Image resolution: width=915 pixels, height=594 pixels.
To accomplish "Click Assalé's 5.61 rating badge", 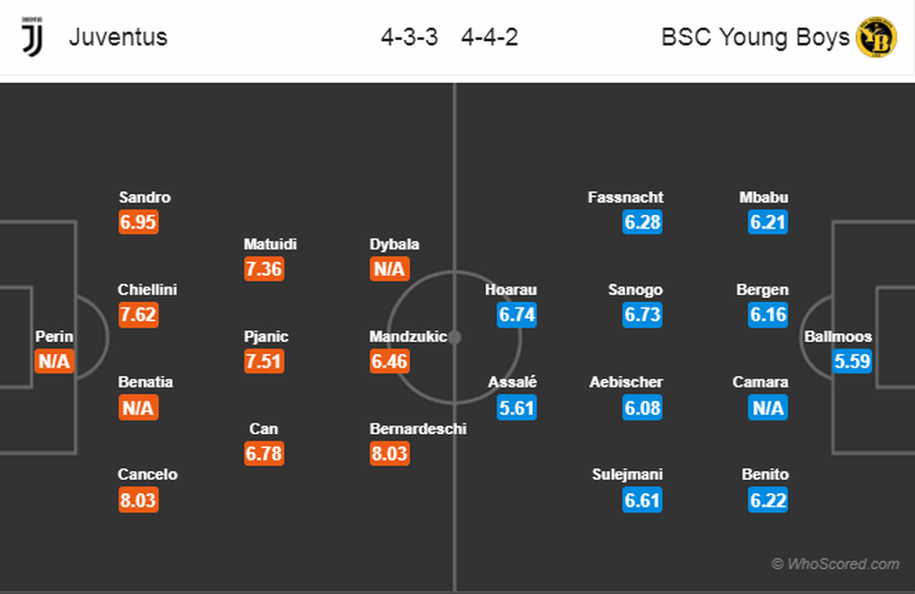I will pos(517,407).
